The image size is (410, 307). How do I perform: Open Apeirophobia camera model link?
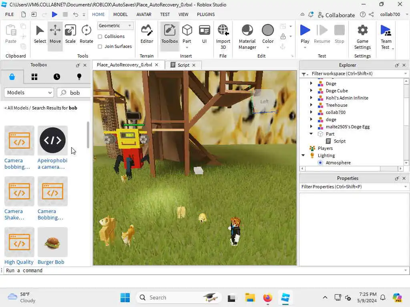tap(52, 163)
